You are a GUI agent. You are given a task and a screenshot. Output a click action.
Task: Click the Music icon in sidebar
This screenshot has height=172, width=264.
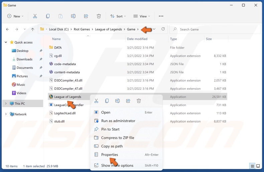(14, 85)
